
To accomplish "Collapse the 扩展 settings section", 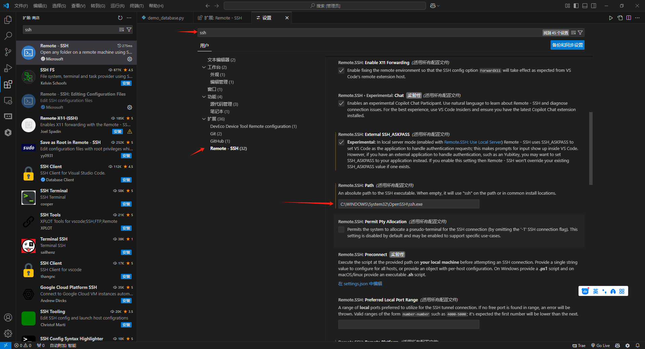I will [204, 119].
